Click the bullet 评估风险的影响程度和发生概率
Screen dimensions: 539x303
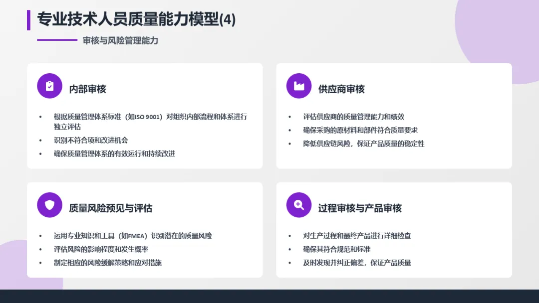click(x=101, y=249)
